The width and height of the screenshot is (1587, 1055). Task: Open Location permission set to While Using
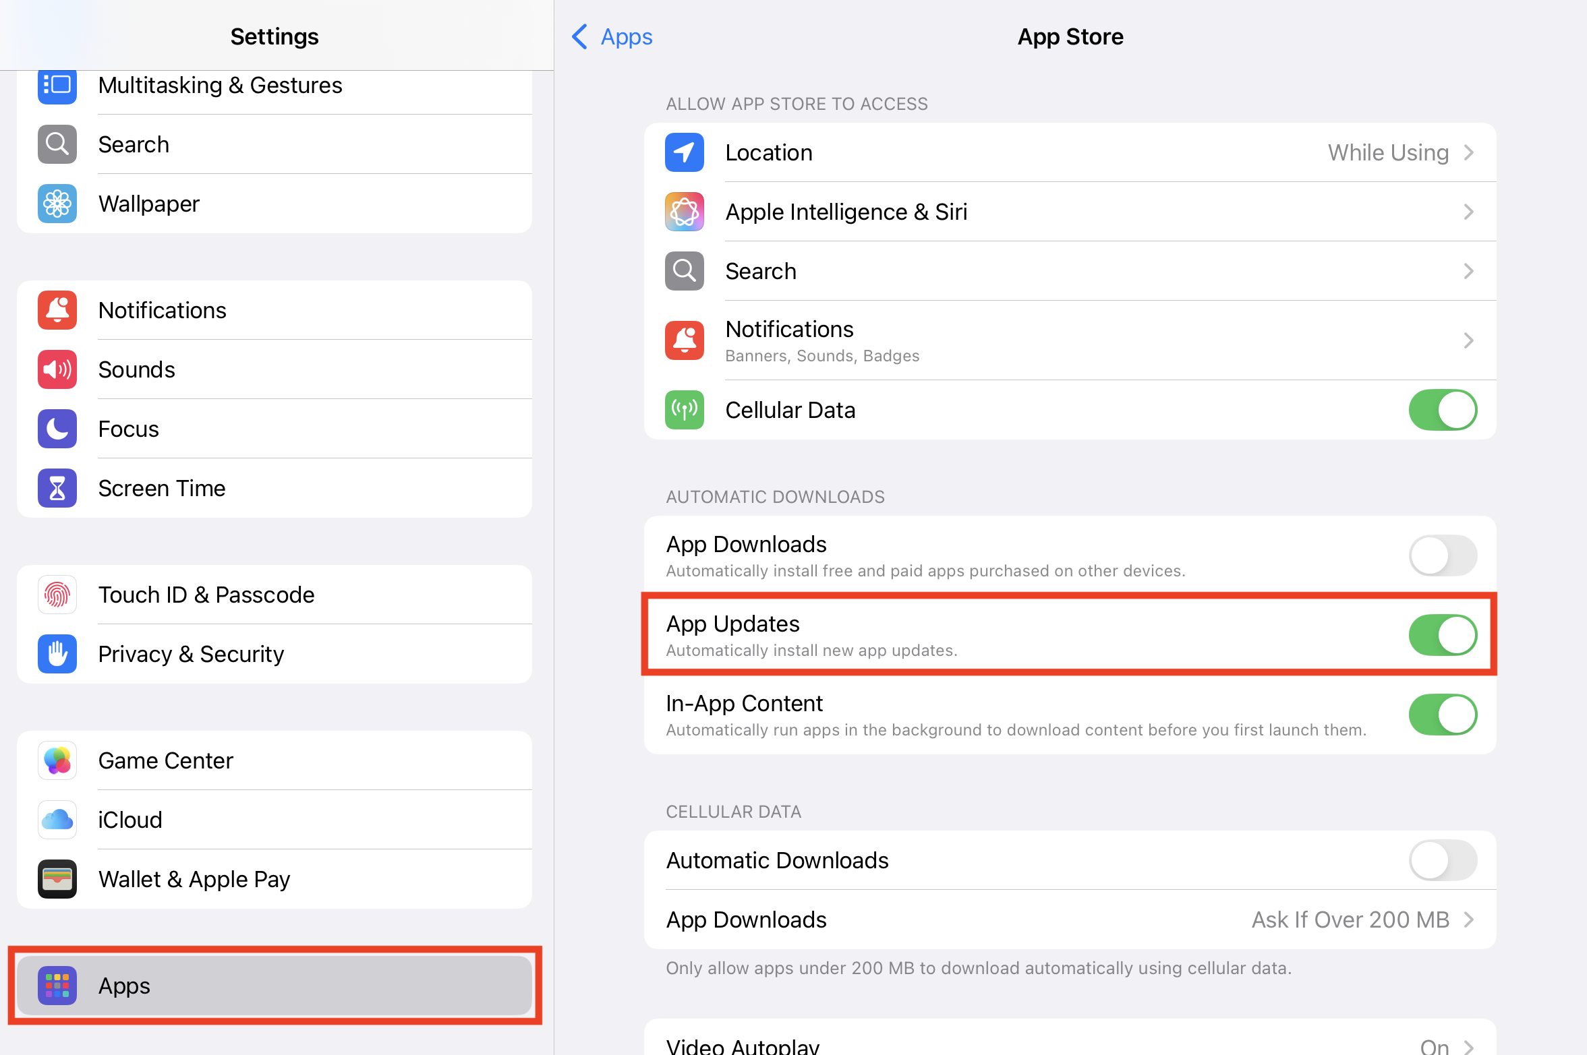pyautogui.click(x=1387, y=152)
